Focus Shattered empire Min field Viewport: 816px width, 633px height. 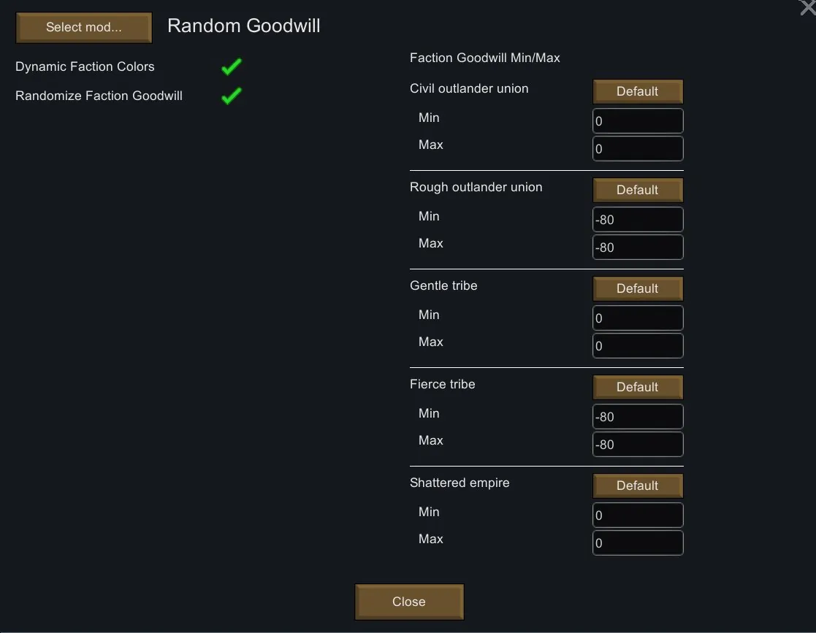(x=637, y=515)
